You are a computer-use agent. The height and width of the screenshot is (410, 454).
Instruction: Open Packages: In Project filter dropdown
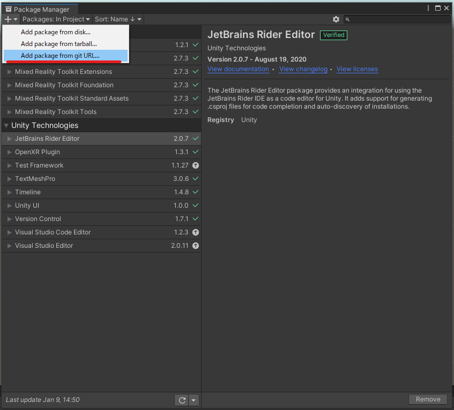pyautogui.click(x=56, y=19)
